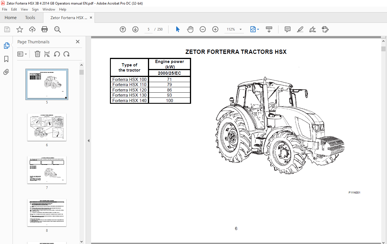The height and width of the screenshot is (244, 387).
Task: Zoom in with the plus icon
Action: pos(215,29)
